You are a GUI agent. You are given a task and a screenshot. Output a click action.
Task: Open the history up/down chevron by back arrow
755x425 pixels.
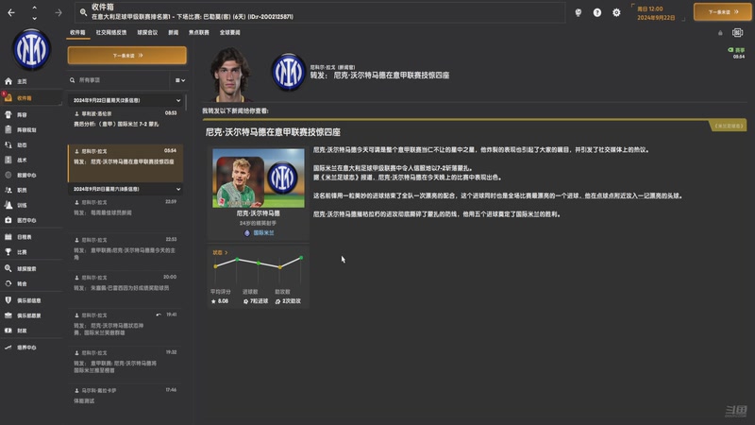tap(34, 12)
